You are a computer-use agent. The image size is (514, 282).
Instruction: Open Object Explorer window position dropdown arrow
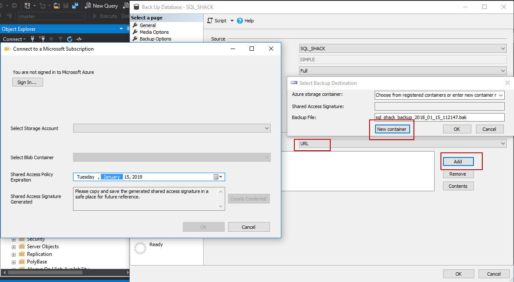(122, 29)
